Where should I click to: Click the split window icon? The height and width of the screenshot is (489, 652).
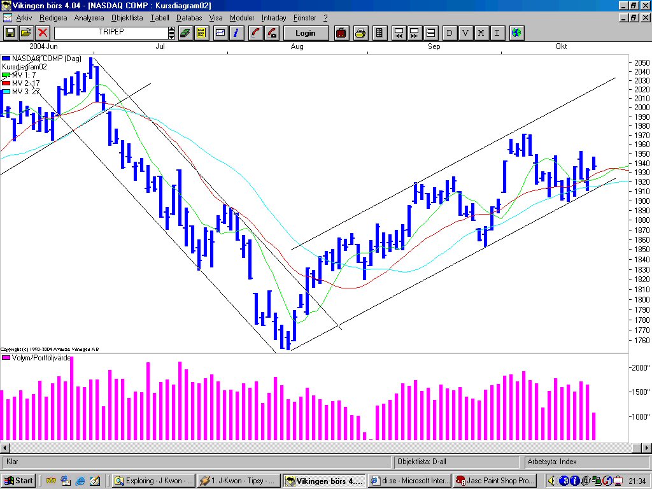[431, 33]
